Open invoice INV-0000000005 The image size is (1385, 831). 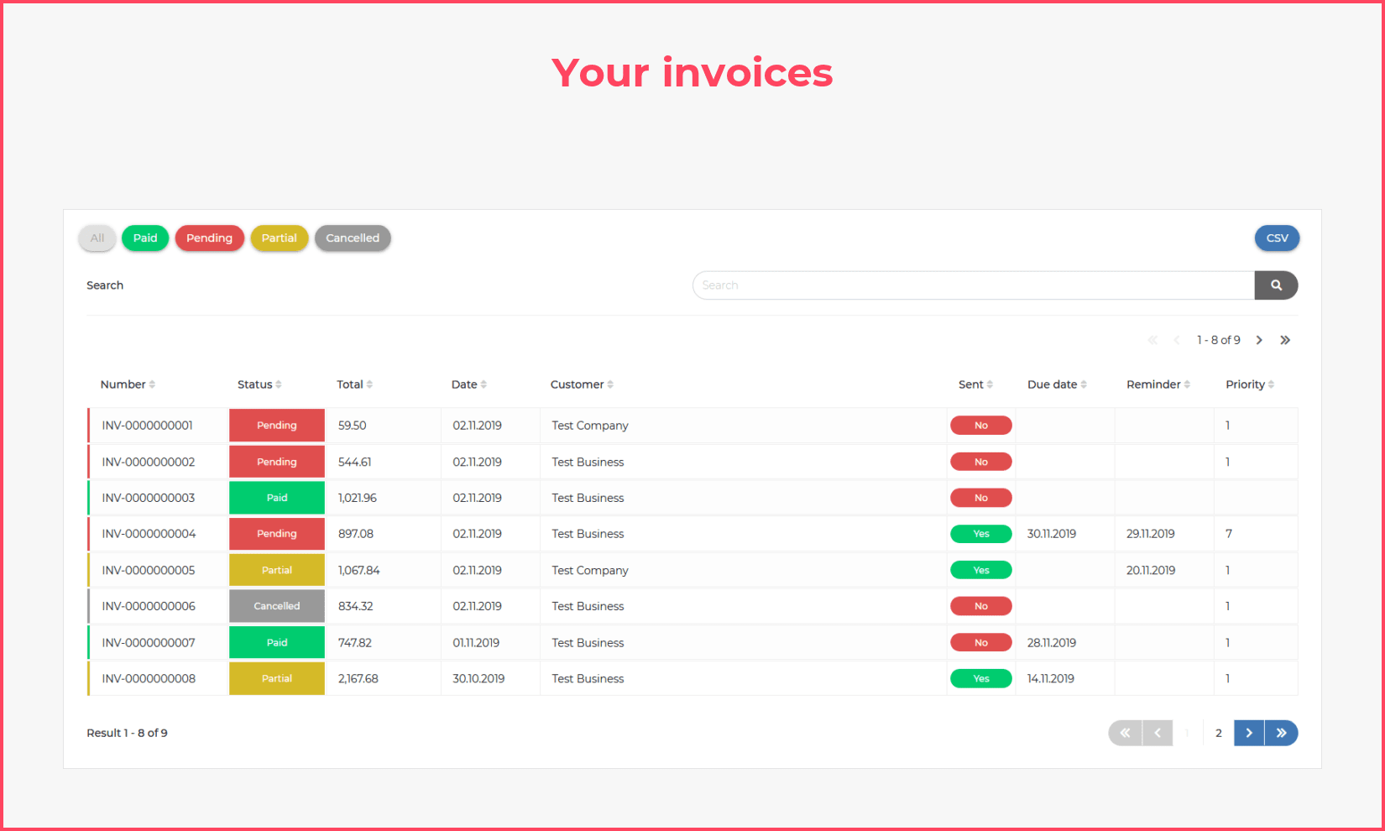coord(149,570)
